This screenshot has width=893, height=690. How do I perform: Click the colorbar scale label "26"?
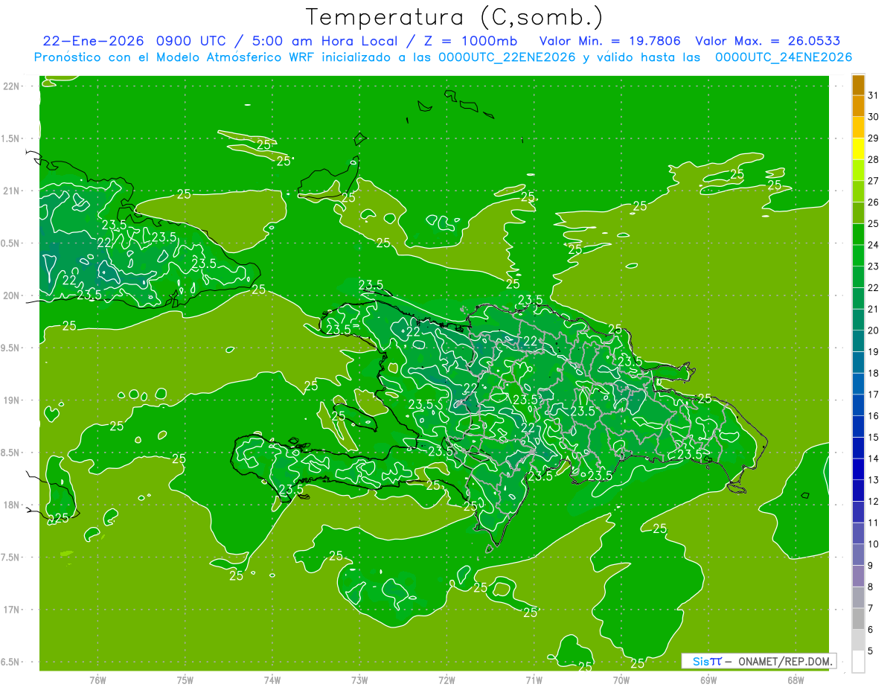[x=874, y=202]
